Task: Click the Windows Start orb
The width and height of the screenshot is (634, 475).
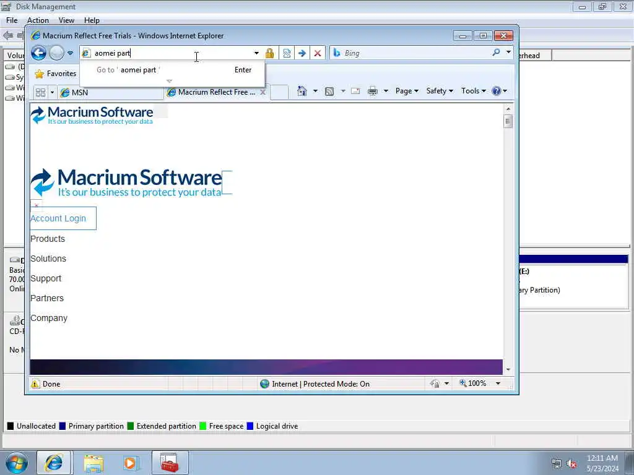Action: 16,463
